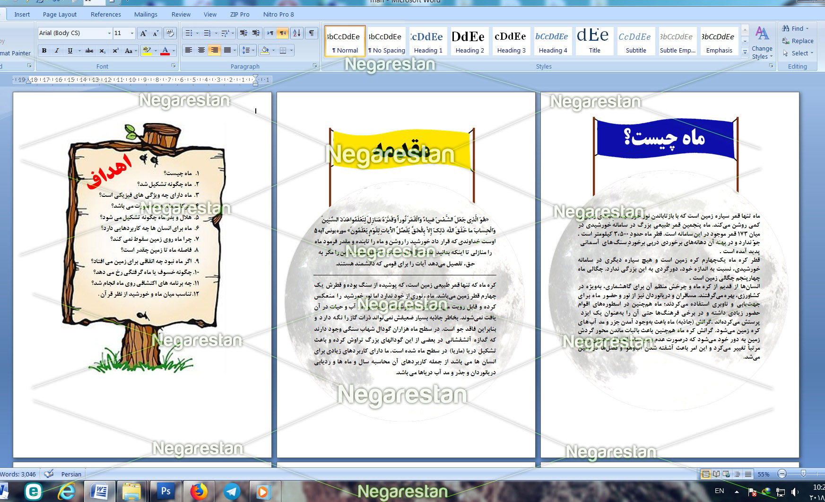Viewport: 825px width, 502px height.
Task: Click the volume speaker tray icon
Action: tap(795, 492)
